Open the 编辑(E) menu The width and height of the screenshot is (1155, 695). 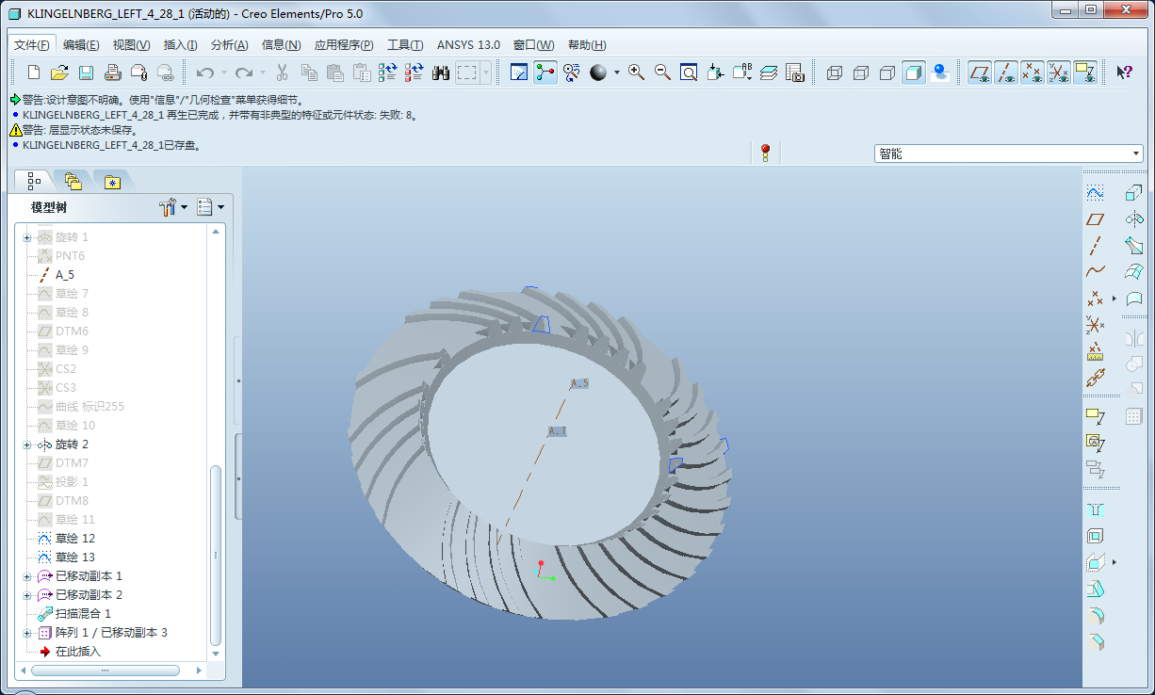coord(81,45)
